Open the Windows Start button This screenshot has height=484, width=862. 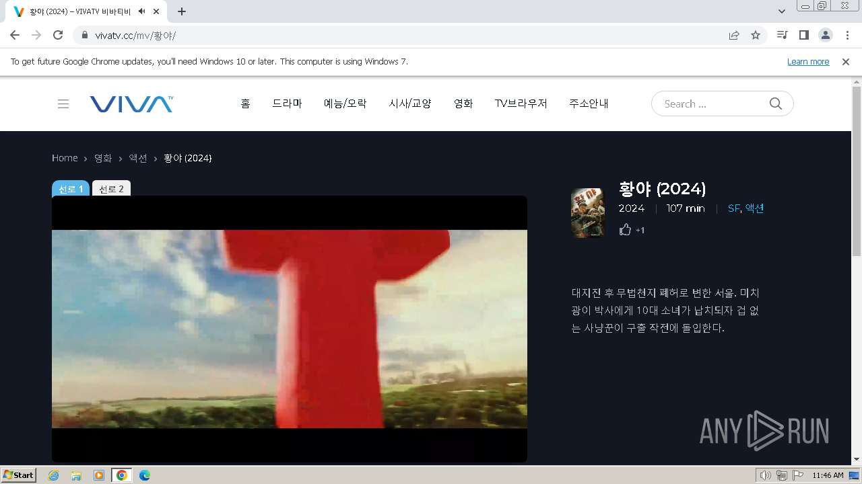coord(18,475)
